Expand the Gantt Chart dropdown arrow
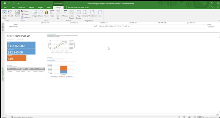This screenshot has height=118, width=220. (6, 18)
